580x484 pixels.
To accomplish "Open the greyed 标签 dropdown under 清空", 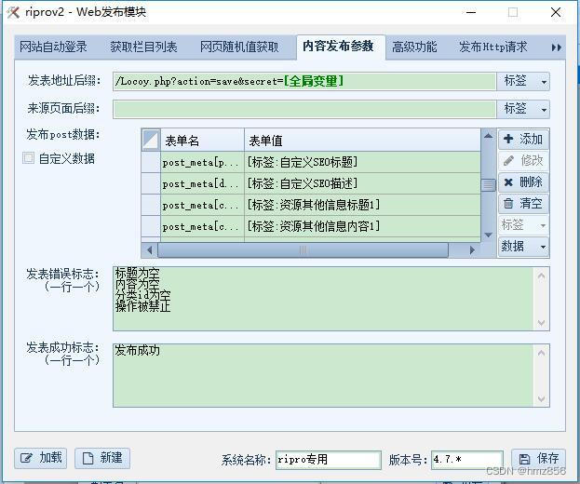I will 523,225.
